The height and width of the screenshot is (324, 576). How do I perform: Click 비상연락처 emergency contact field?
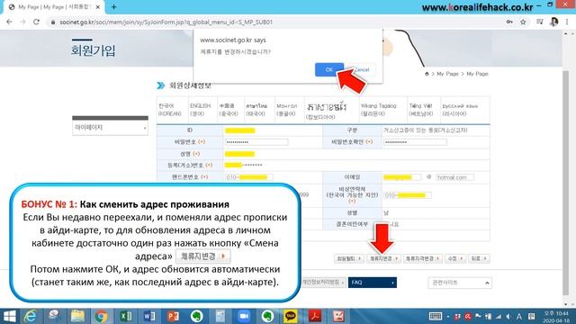pos(407,195)
